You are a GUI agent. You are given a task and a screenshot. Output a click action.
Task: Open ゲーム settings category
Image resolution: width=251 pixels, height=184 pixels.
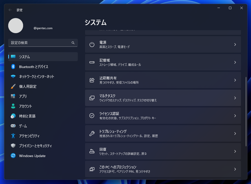(x=43, y=126)
